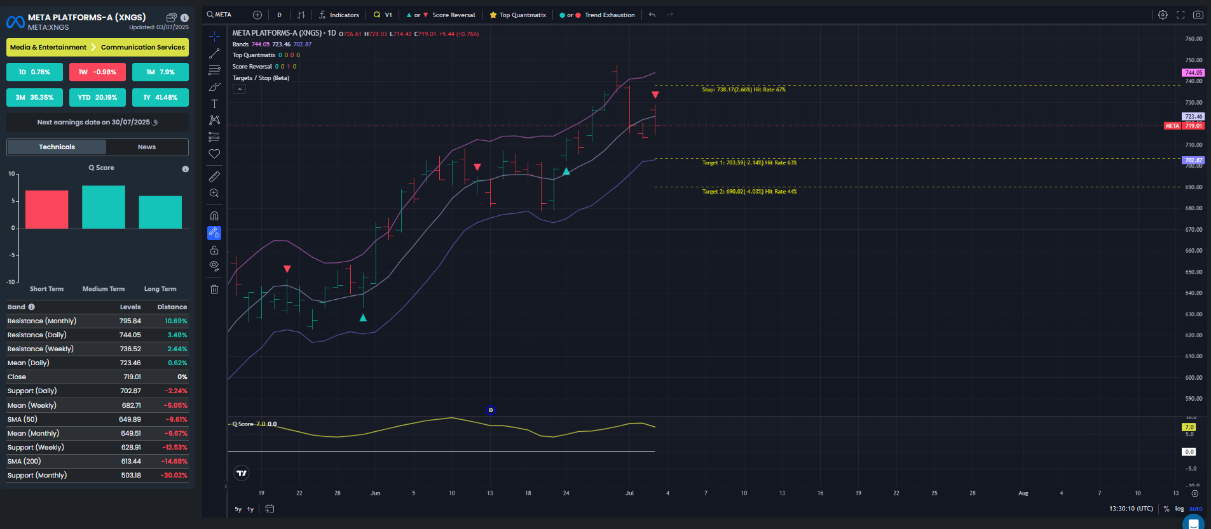This screenshot has height=529, width=1211.
Task: Toggle auto scale mode
Action: (1196, 509)
